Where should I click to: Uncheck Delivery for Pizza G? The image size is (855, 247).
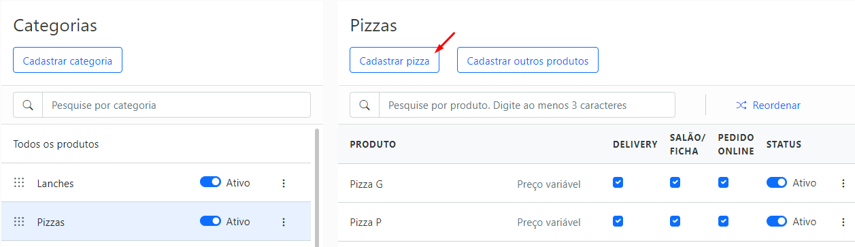tap(618, 182)
